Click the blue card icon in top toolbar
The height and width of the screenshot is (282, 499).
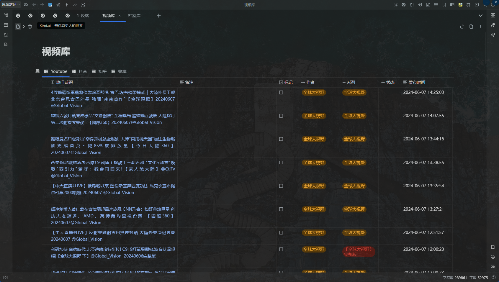point(50,5)
